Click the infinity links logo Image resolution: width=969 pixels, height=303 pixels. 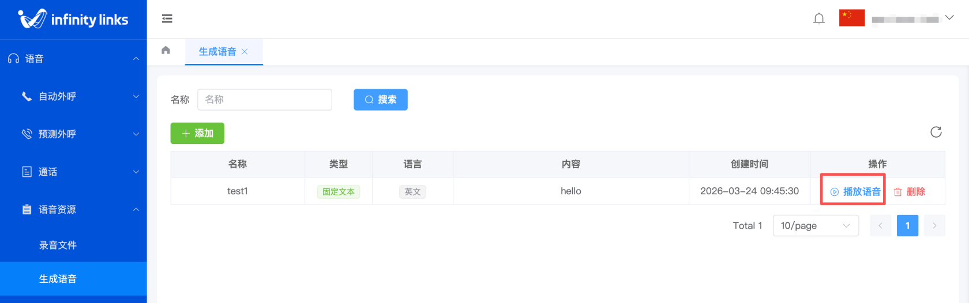coord(73,20)
